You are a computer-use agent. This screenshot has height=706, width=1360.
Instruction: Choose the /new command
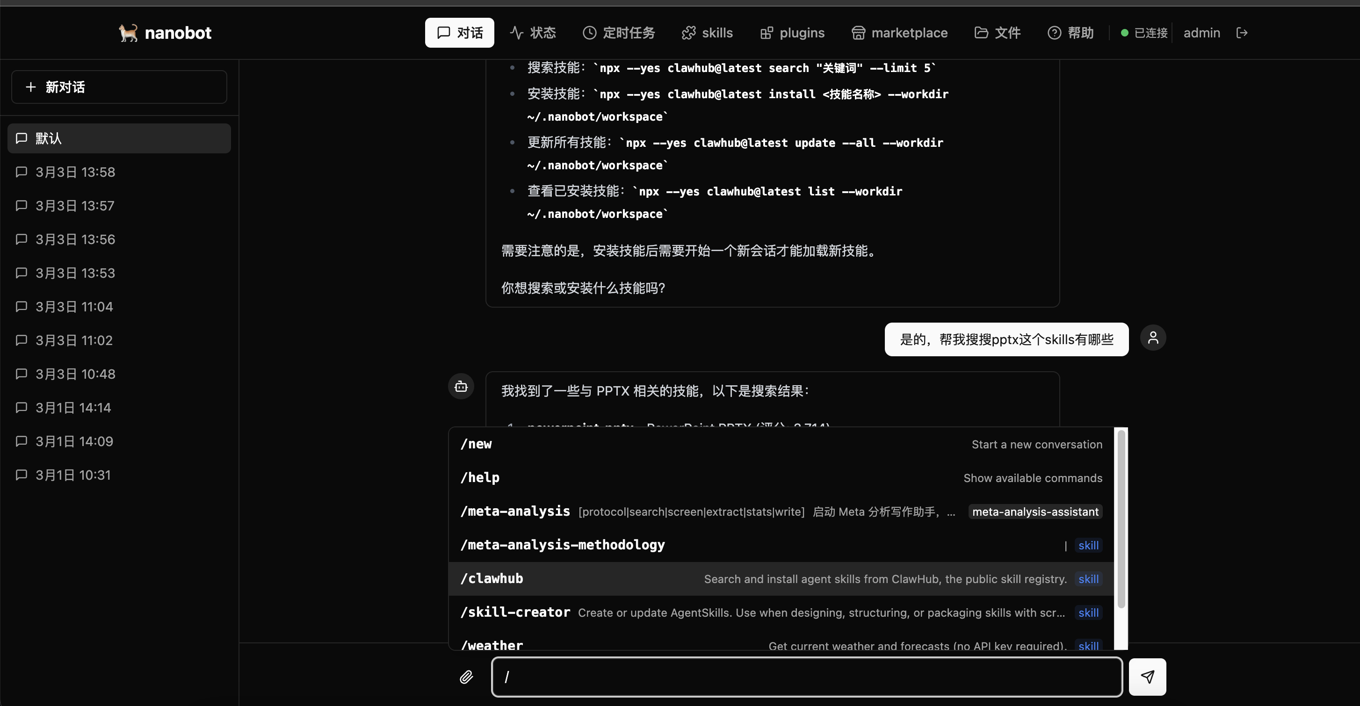coord(781,444)
